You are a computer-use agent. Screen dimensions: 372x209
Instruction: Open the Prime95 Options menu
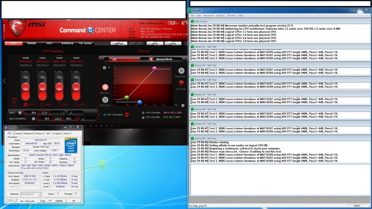[x=220, y=15]
